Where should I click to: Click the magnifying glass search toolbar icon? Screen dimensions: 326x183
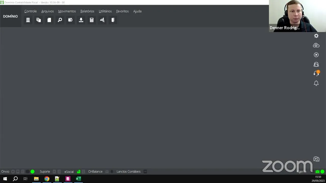click(x=60, y=20)
